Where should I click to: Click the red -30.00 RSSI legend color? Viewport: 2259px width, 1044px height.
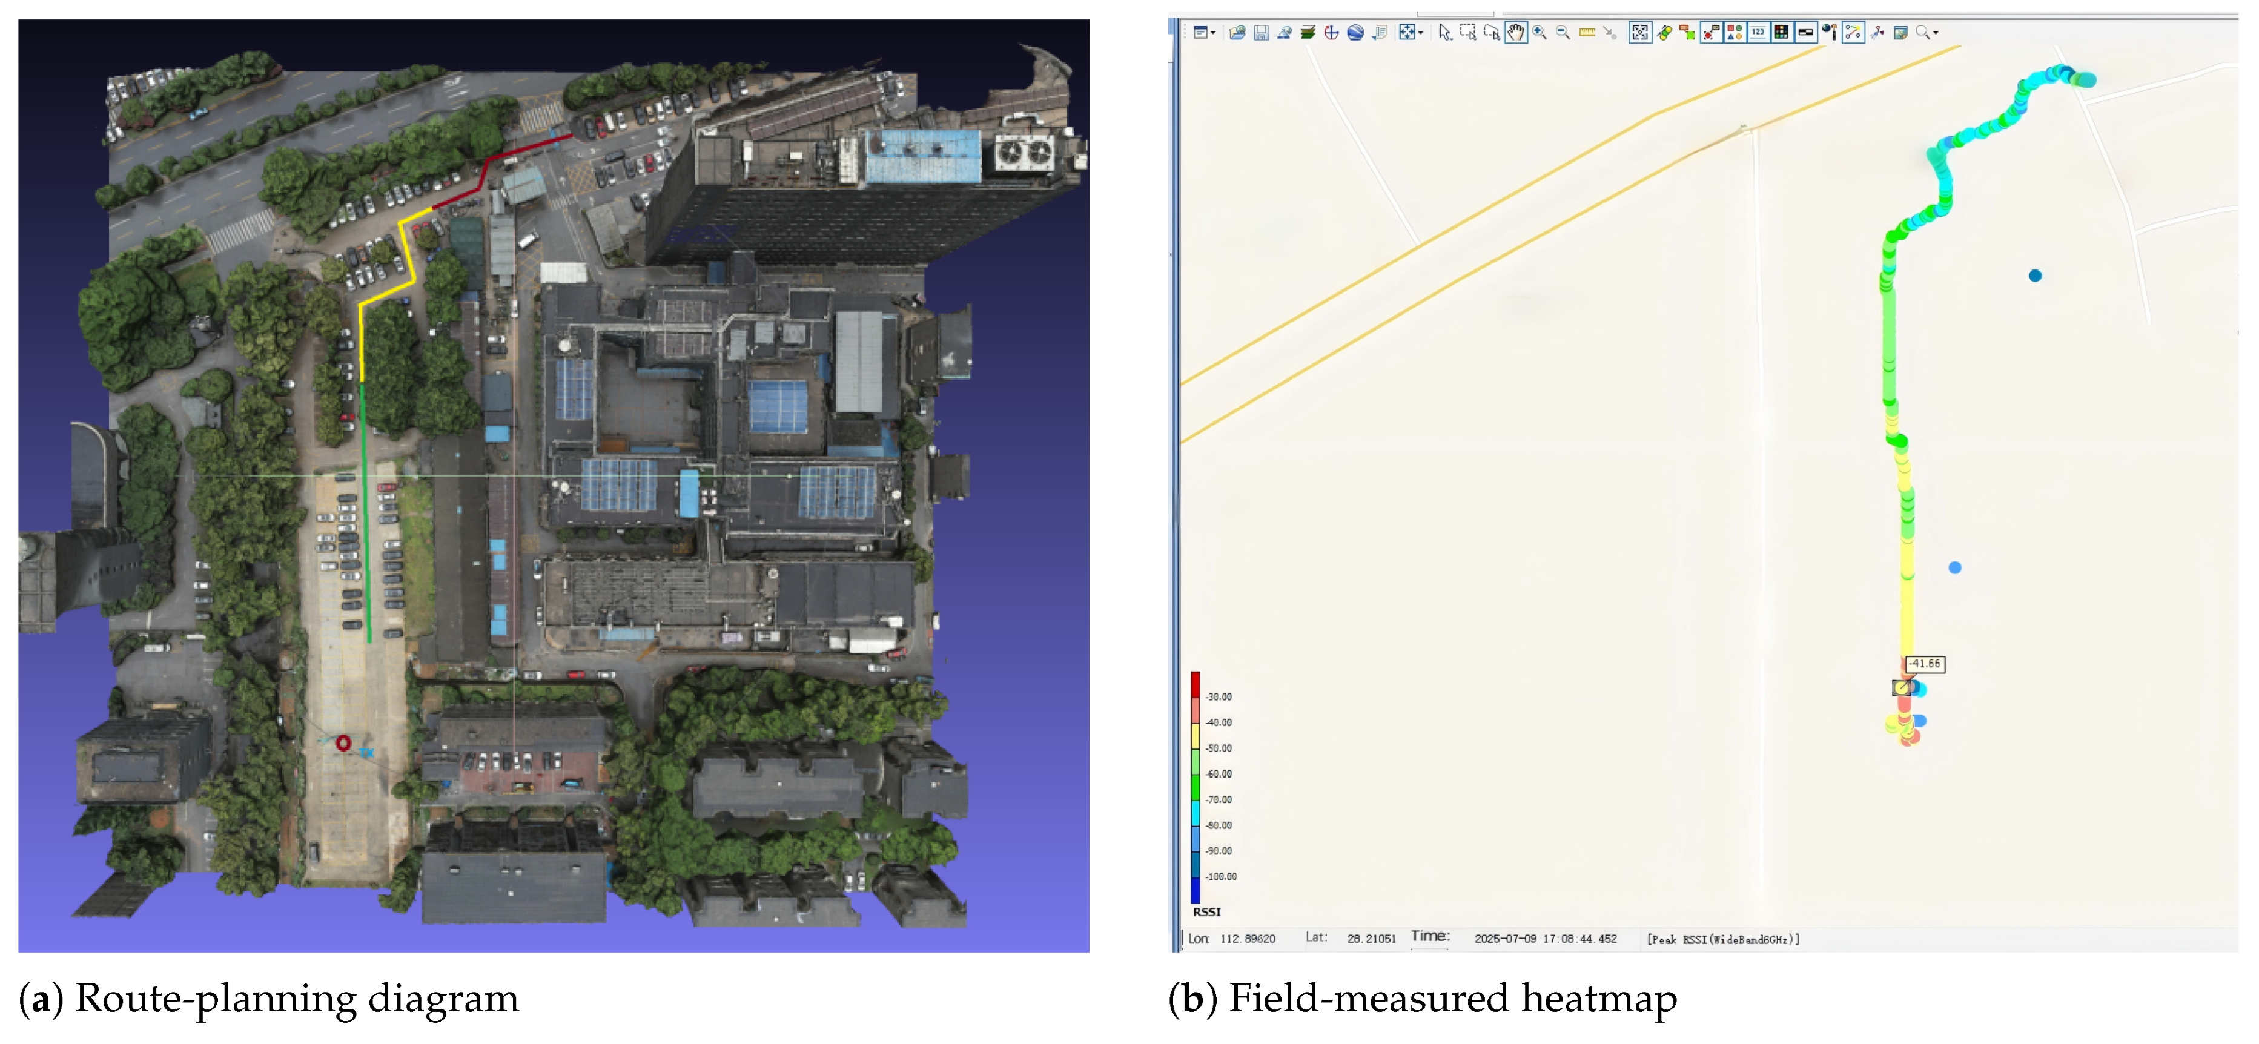1196,686
